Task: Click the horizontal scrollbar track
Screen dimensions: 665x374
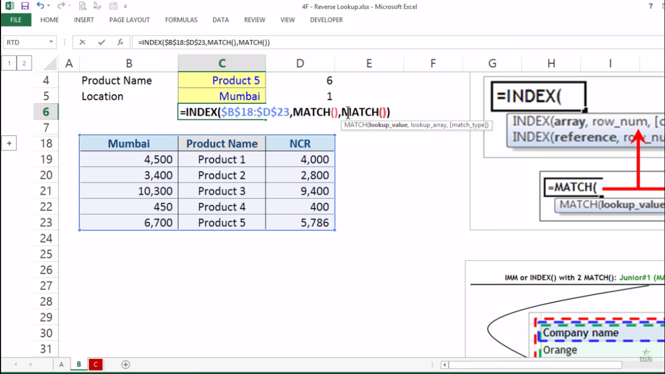Action: (643, 365)
